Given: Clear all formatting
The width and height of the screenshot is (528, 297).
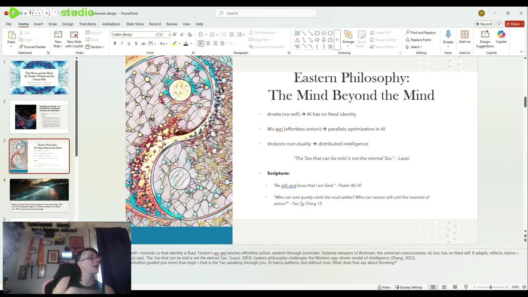Looking at the screenshot, I should pyautogui.click(x=190, y=35).
